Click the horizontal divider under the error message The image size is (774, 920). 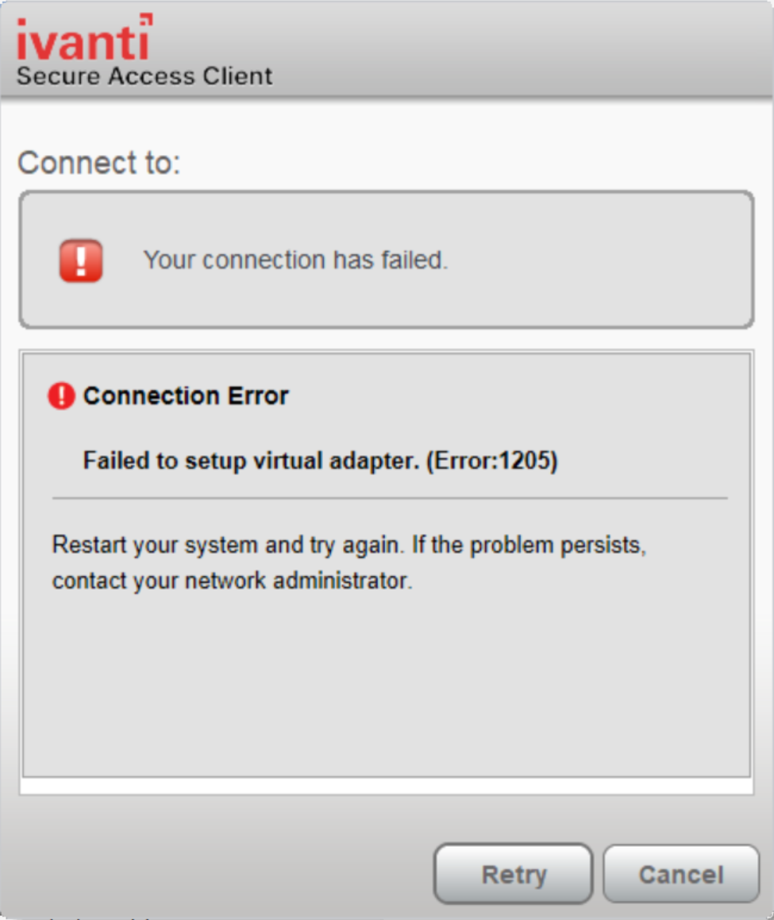(389, 498)
